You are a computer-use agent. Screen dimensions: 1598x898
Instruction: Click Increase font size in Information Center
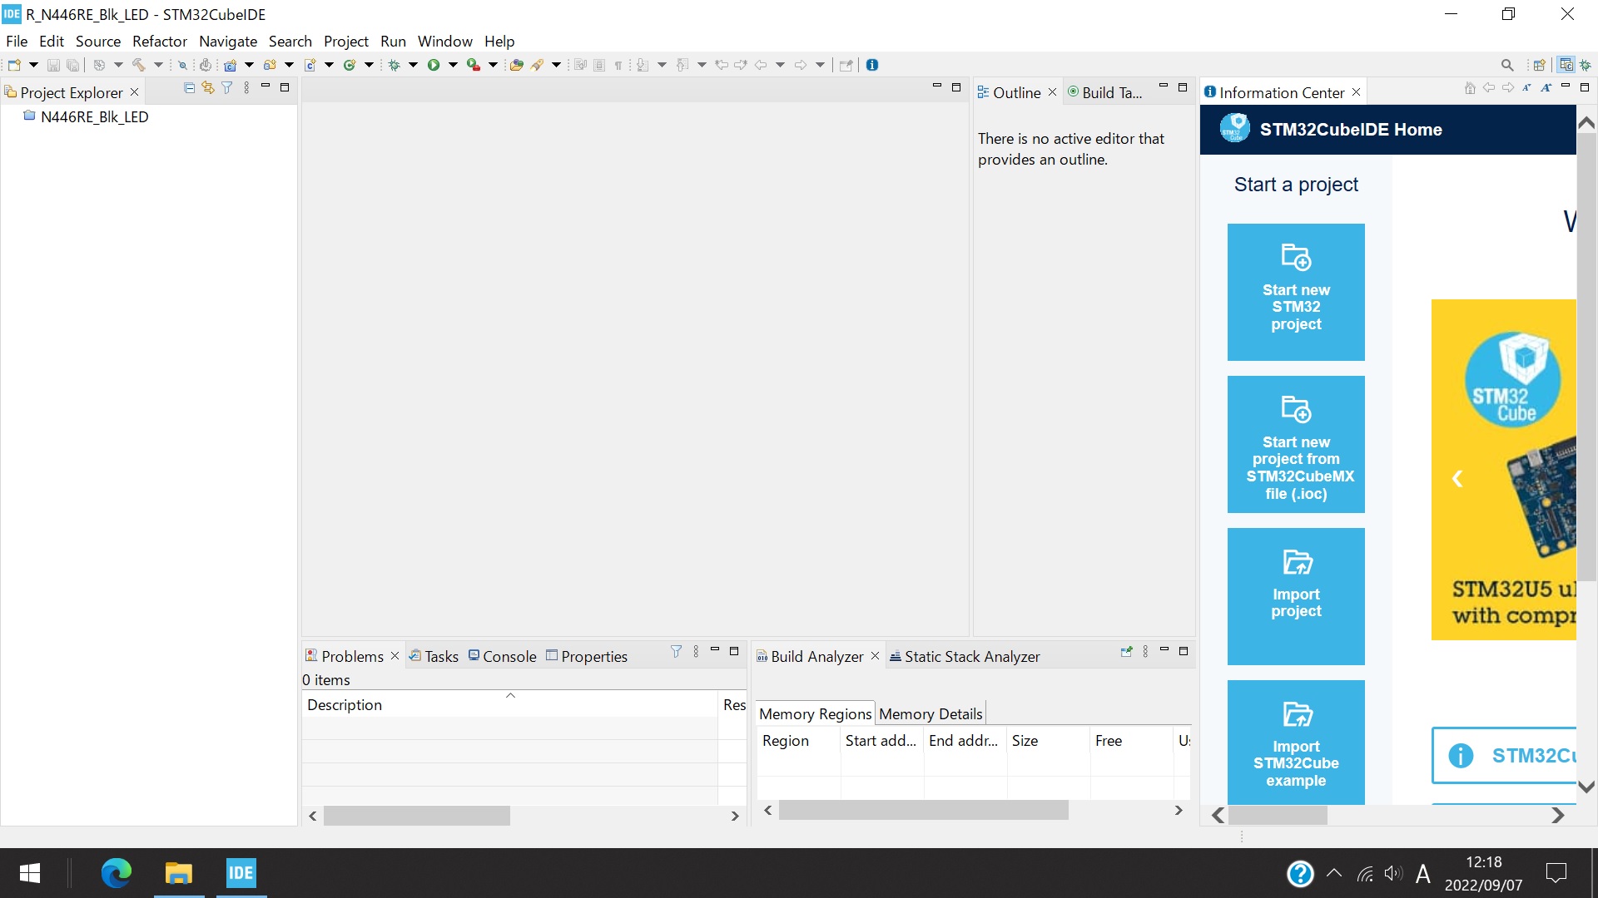pyautogui.click(x=1546, y=87)
